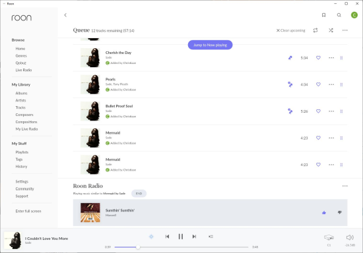Toggle queue shuffle button
This screenshot has height=253, width=363.
(331, 30)
